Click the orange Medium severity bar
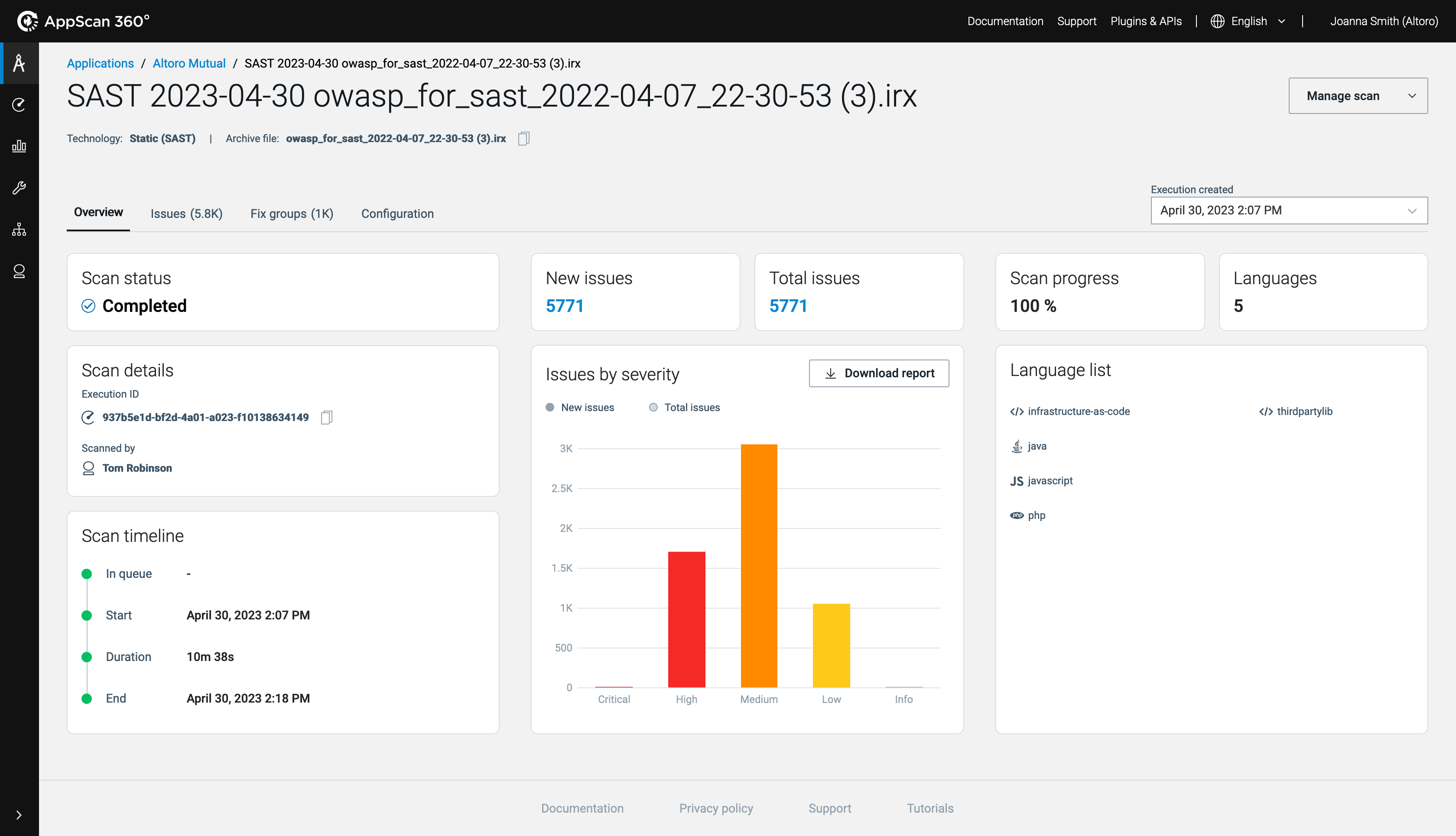 tap(759, 566)
